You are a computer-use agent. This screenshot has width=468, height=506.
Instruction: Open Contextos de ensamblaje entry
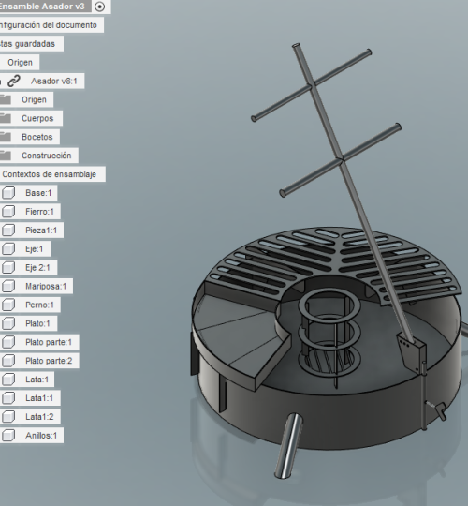(49, 174)
